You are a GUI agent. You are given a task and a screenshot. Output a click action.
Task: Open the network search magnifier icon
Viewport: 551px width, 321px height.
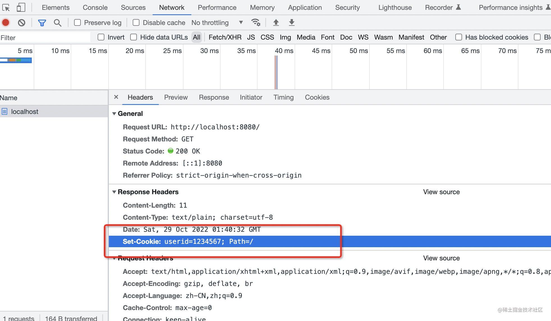[x=58, y=22]
